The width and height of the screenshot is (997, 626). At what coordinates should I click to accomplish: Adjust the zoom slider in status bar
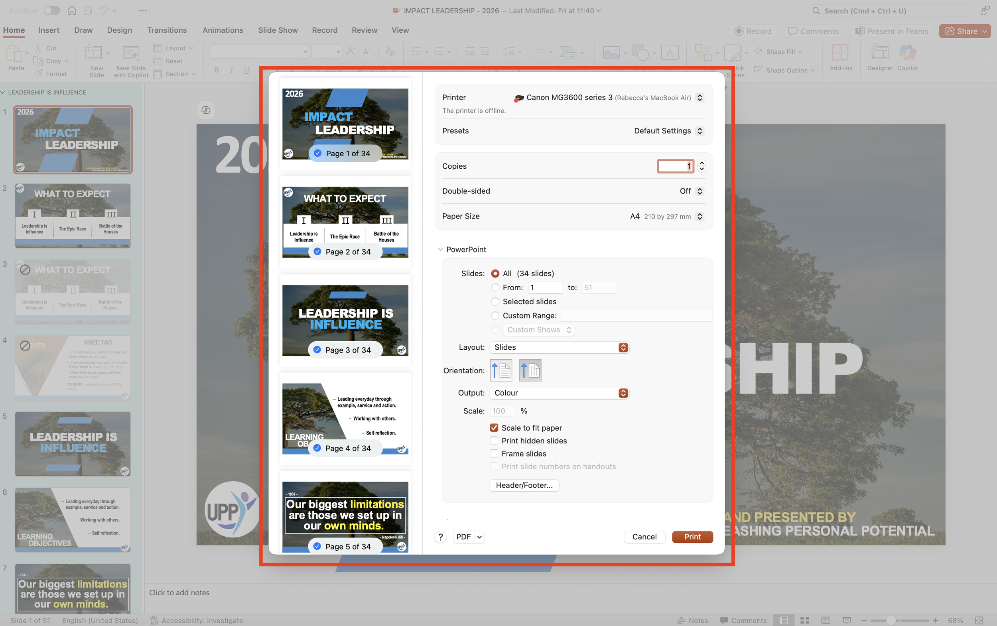pos(891,620)
